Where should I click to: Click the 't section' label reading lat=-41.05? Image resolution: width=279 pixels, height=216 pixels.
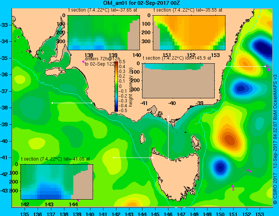(55, 159)
